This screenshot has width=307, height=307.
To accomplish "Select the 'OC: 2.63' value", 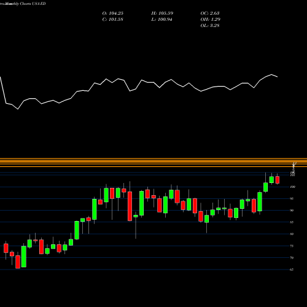I will tap(210, 14).
